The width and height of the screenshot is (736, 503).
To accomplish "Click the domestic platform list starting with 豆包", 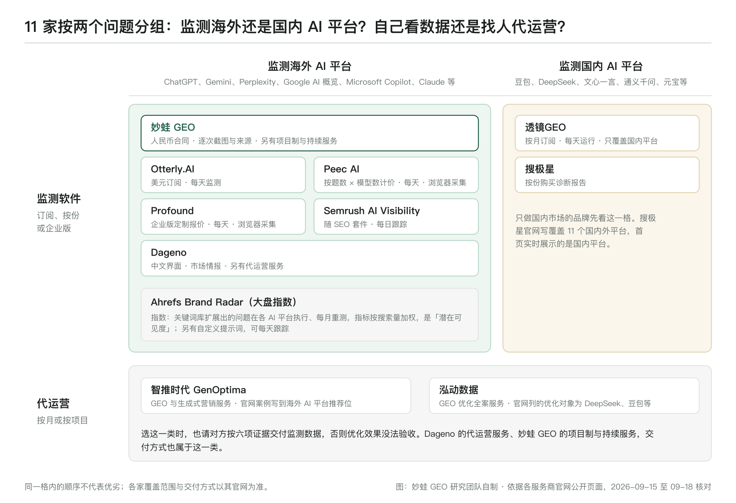I will coord(601,82).
